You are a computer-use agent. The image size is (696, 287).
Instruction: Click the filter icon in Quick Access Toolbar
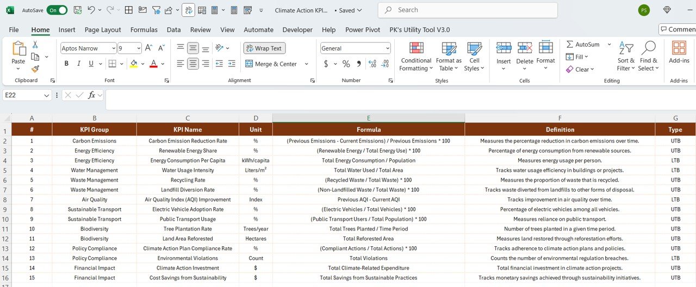[156, 10]
